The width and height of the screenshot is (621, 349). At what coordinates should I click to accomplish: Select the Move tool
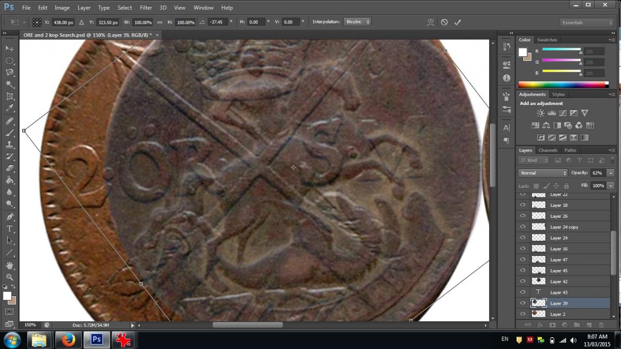[9, 48]
